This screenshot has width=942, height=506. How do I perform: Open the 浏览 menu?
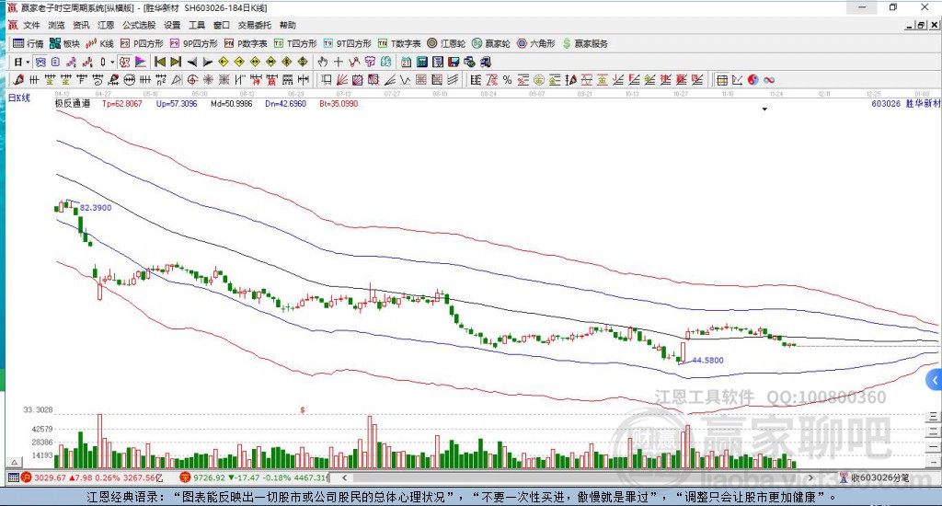coord(56,25)
